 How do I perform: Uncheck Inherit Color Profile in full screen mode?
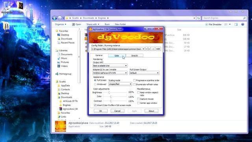pyautogui.click(x=95, y=105)
